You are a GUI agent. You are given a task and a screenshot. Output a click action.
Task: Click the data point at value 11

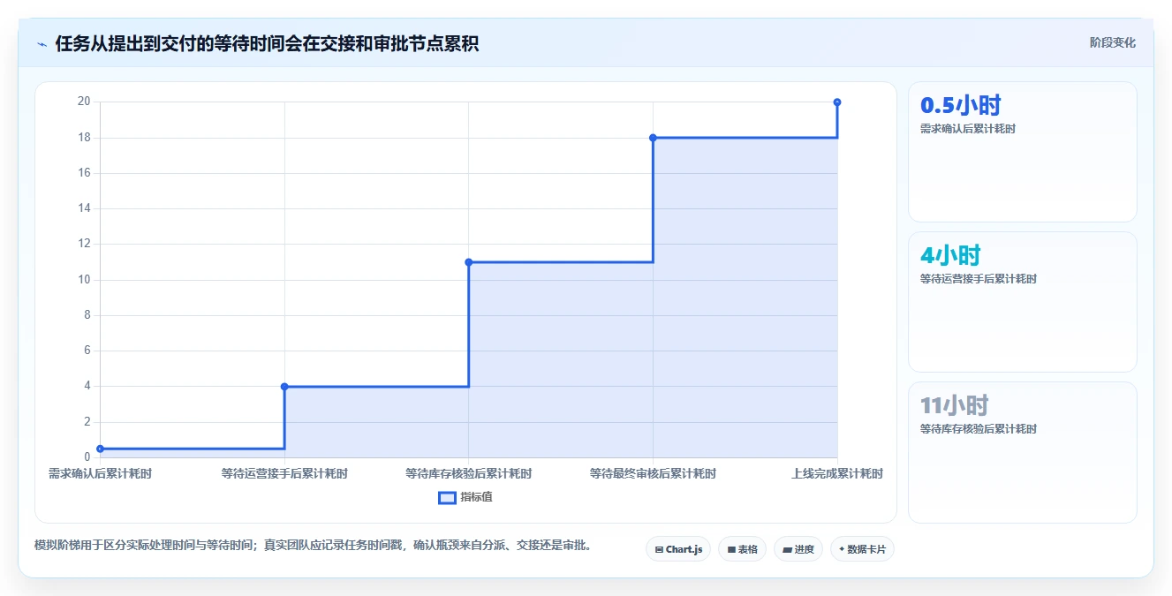[469, 262]
